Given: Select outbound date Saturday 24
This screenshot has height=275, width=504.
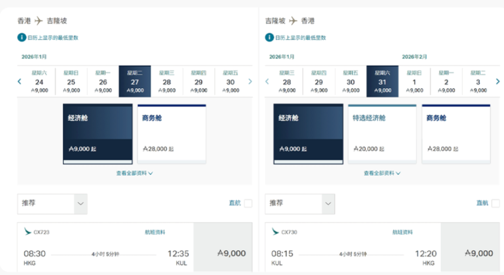Looking at the screenshot, I should click(39, 82).
